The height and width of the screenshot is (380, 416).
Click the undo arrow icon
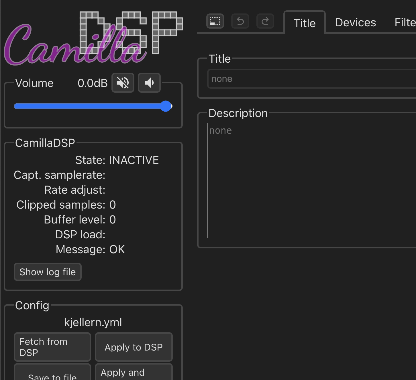240,21
